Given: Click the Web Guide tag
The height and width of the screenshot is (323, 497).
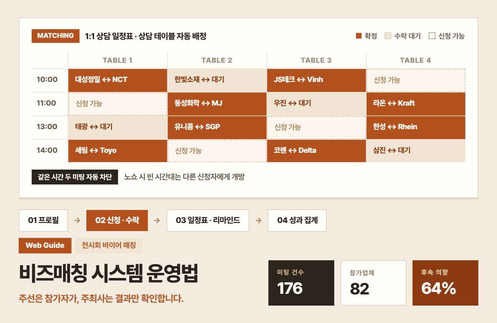Looking at the screenshot, I should 45,246.
